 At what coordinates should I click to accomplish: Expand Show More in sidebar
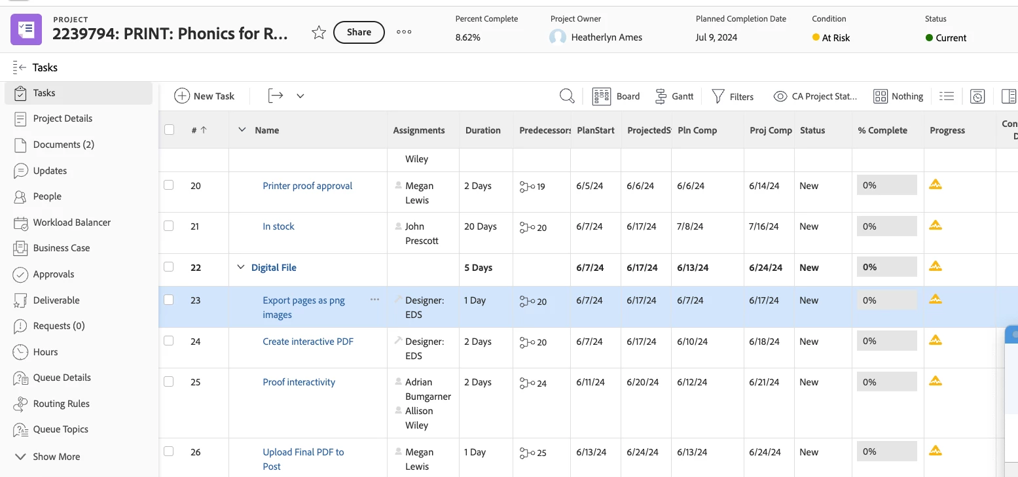pos(47,457)
